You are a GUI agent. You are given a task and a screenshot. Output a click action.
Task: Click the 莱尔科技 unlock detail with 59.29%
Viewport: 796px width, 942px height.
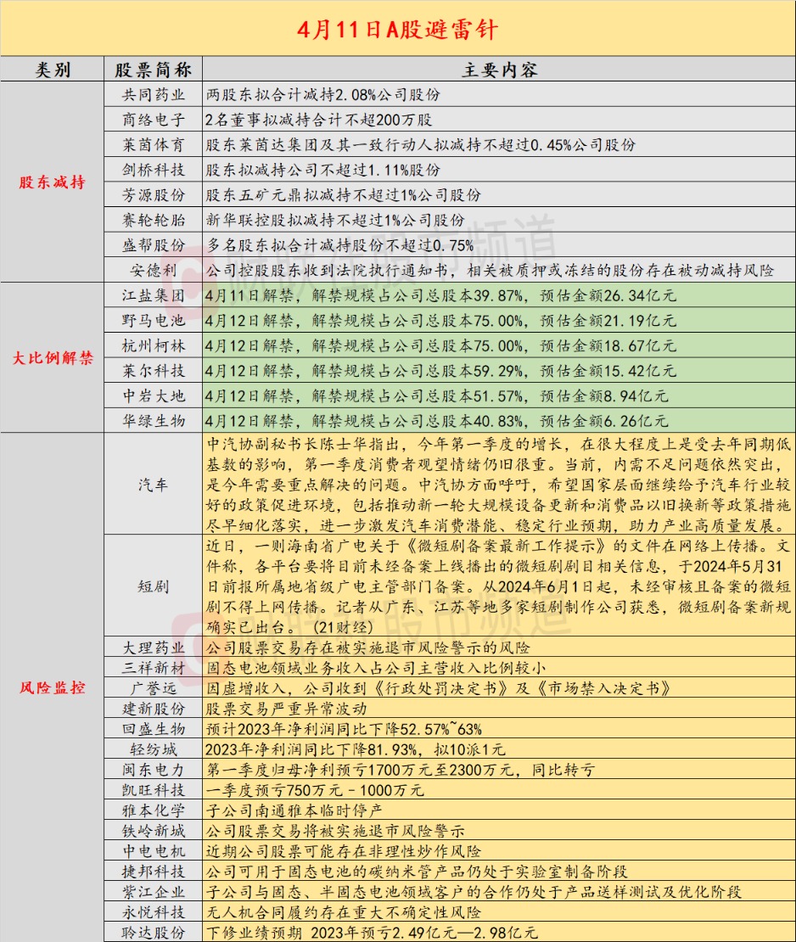(x=440, y=371)
